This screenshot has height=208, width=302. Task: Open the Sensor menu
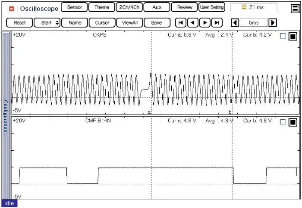tap(75, 7)
